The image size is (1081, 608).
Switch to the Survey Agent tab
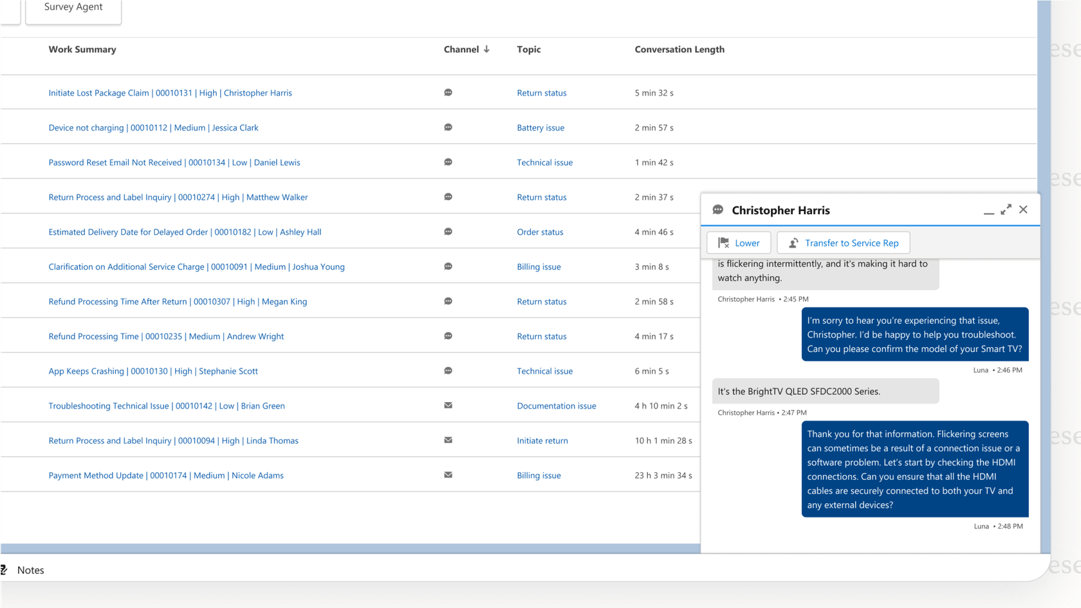tap(73, 6)
